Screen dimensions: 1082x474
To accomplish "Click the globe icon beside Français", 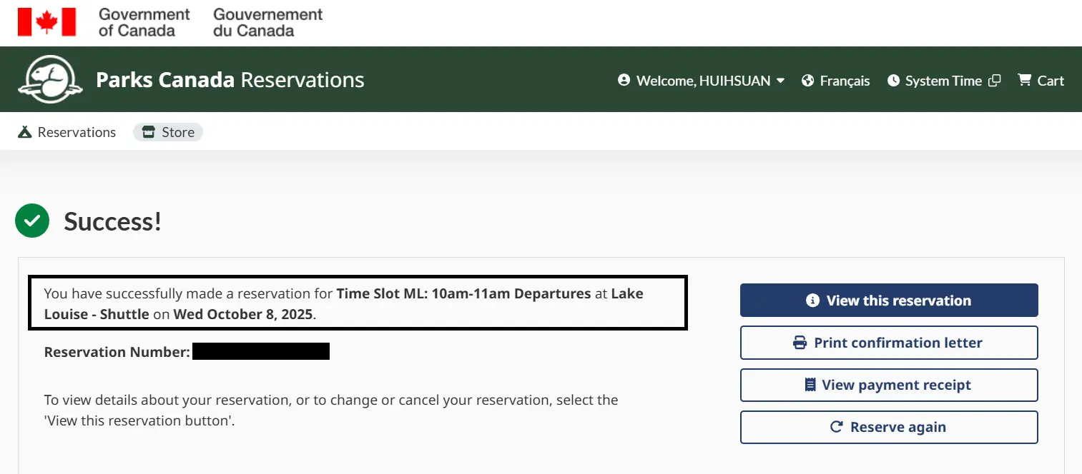I will 808,81.
